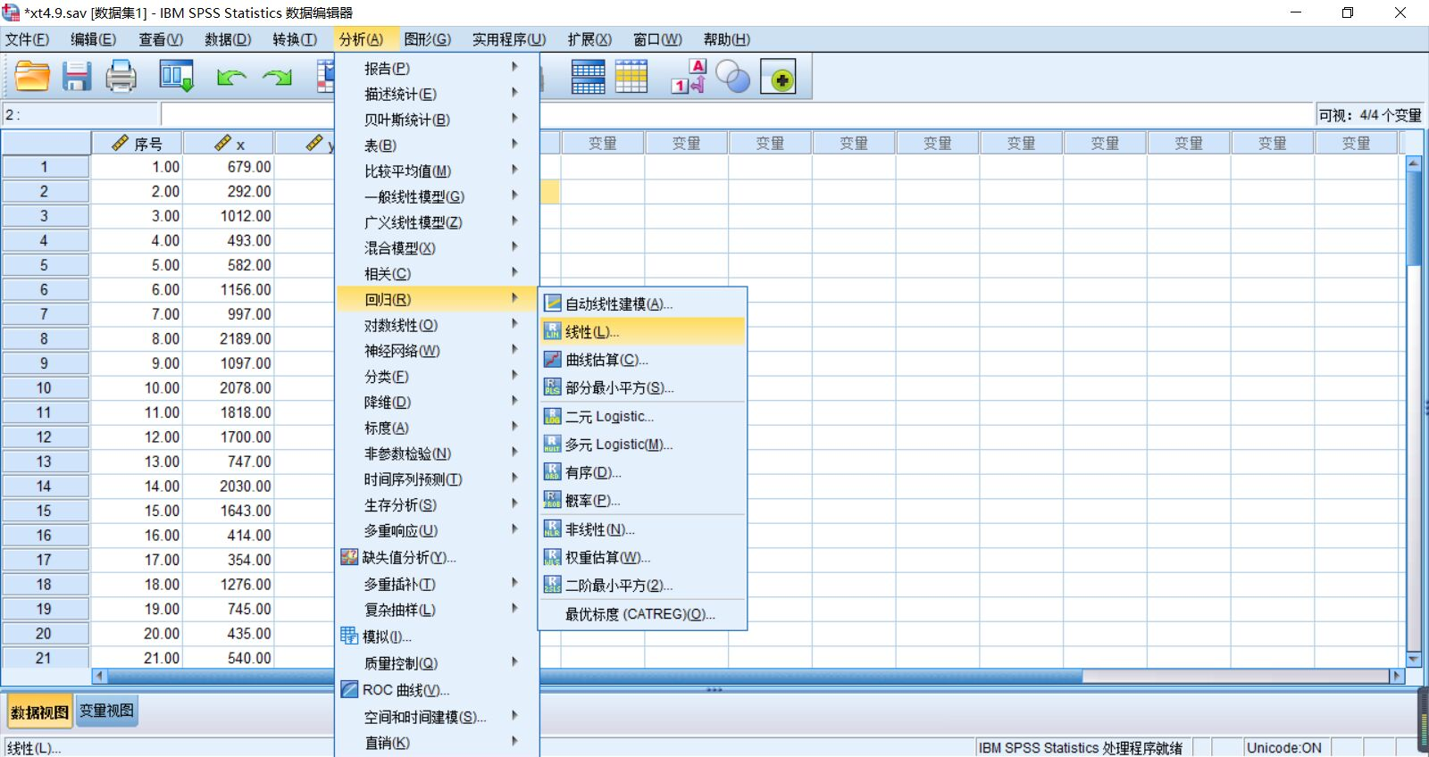Expand the 报告(P) submenu
The height and width of the screenshot is (757, 1429).
437,68
